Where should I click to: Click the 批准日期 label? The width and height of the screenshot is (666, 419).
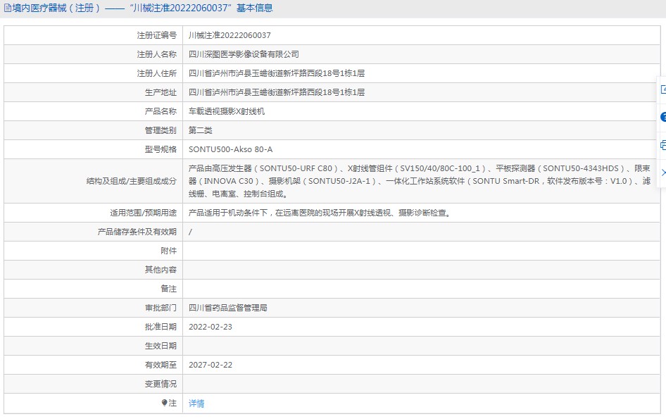[x=161, y=327]
